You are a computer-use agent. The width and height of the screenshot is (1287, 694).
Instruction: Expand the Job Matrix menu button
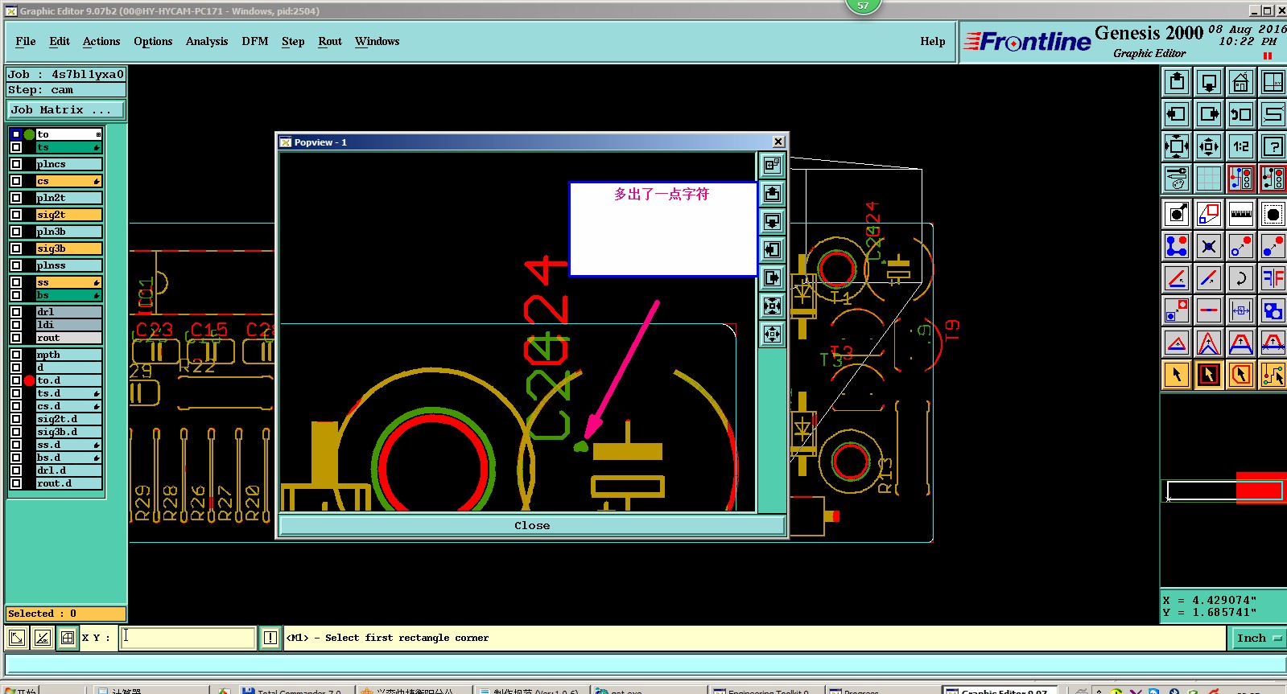click(x=66, y=110)
